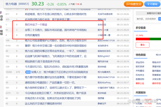Open the post 总有妖魔鬼怪
This screenshot has height=107, width=161.
[x=32, y=35]
